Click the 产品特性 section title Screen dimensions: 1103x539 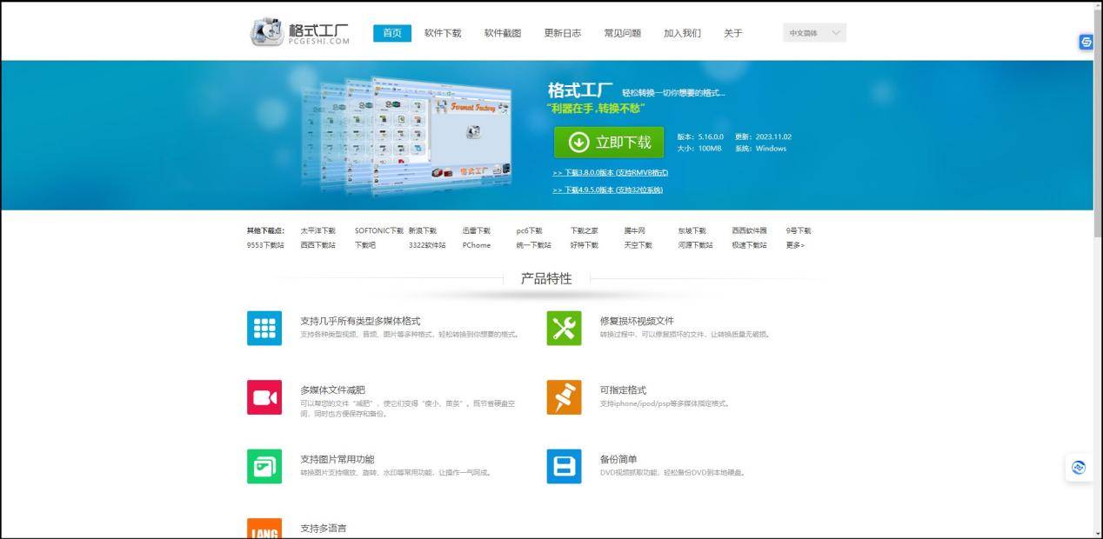coord(546,278)
